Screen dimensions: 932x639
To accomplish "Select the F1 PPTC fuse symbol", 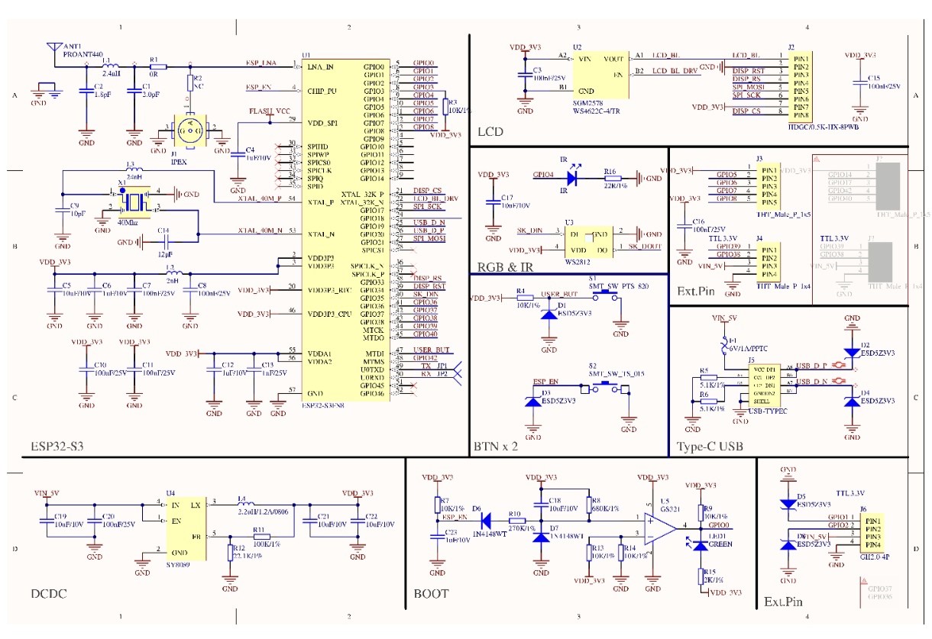I will [724, 344].
